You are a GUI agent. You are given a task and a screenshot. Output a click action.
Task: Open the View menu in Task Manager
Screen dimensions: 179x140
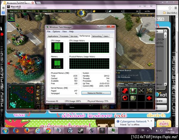pyautogui.click(x=64, y=32)
